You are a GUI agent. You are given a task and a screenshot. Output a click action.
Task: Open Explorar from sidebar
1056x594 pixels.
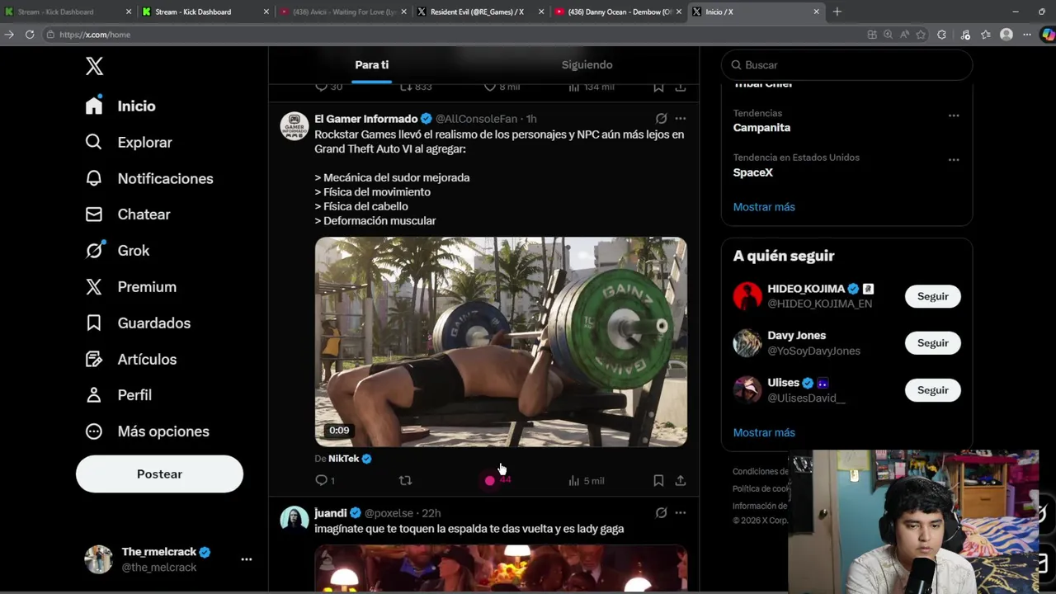tap(129, 142)
